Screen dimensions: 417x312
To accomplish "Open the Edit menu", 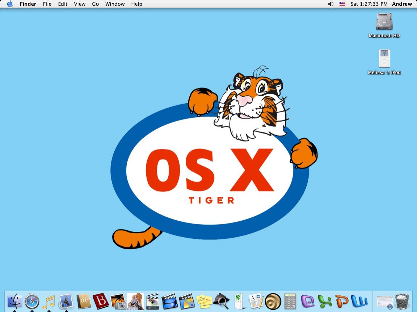I will 63,4.
